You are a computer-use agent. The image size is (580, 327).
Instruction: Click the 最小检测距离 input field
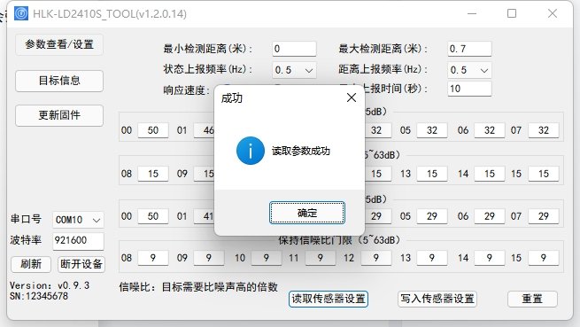click(x=295, y=49)
